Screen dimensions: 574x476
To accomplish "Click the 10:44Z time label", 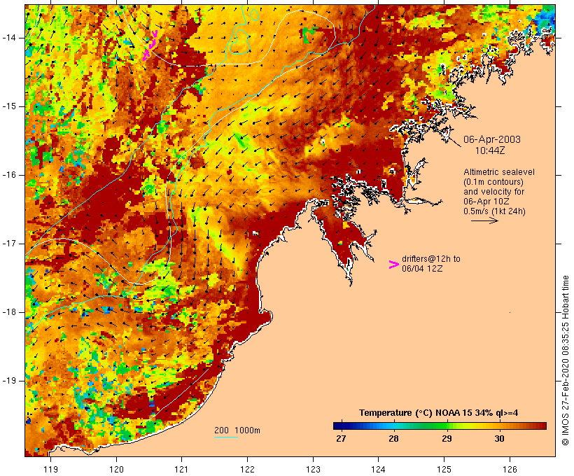I will pyautogui.click(x=490, y=150).
